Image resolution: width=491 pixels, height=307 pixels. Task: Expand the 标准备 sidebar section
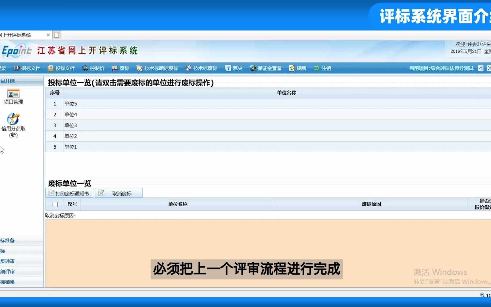point(21,240)
